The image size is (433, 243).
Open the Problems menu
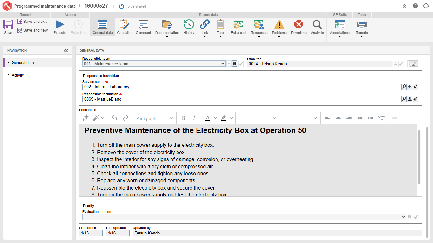(x=279, y=28)
